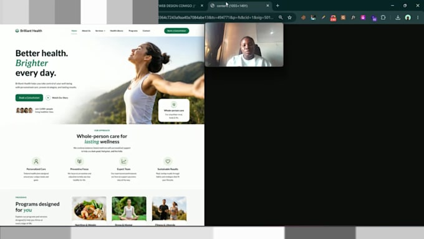424x239 pixels.
Task: Bookmark this page with the star icon
Action: [289, 17]
